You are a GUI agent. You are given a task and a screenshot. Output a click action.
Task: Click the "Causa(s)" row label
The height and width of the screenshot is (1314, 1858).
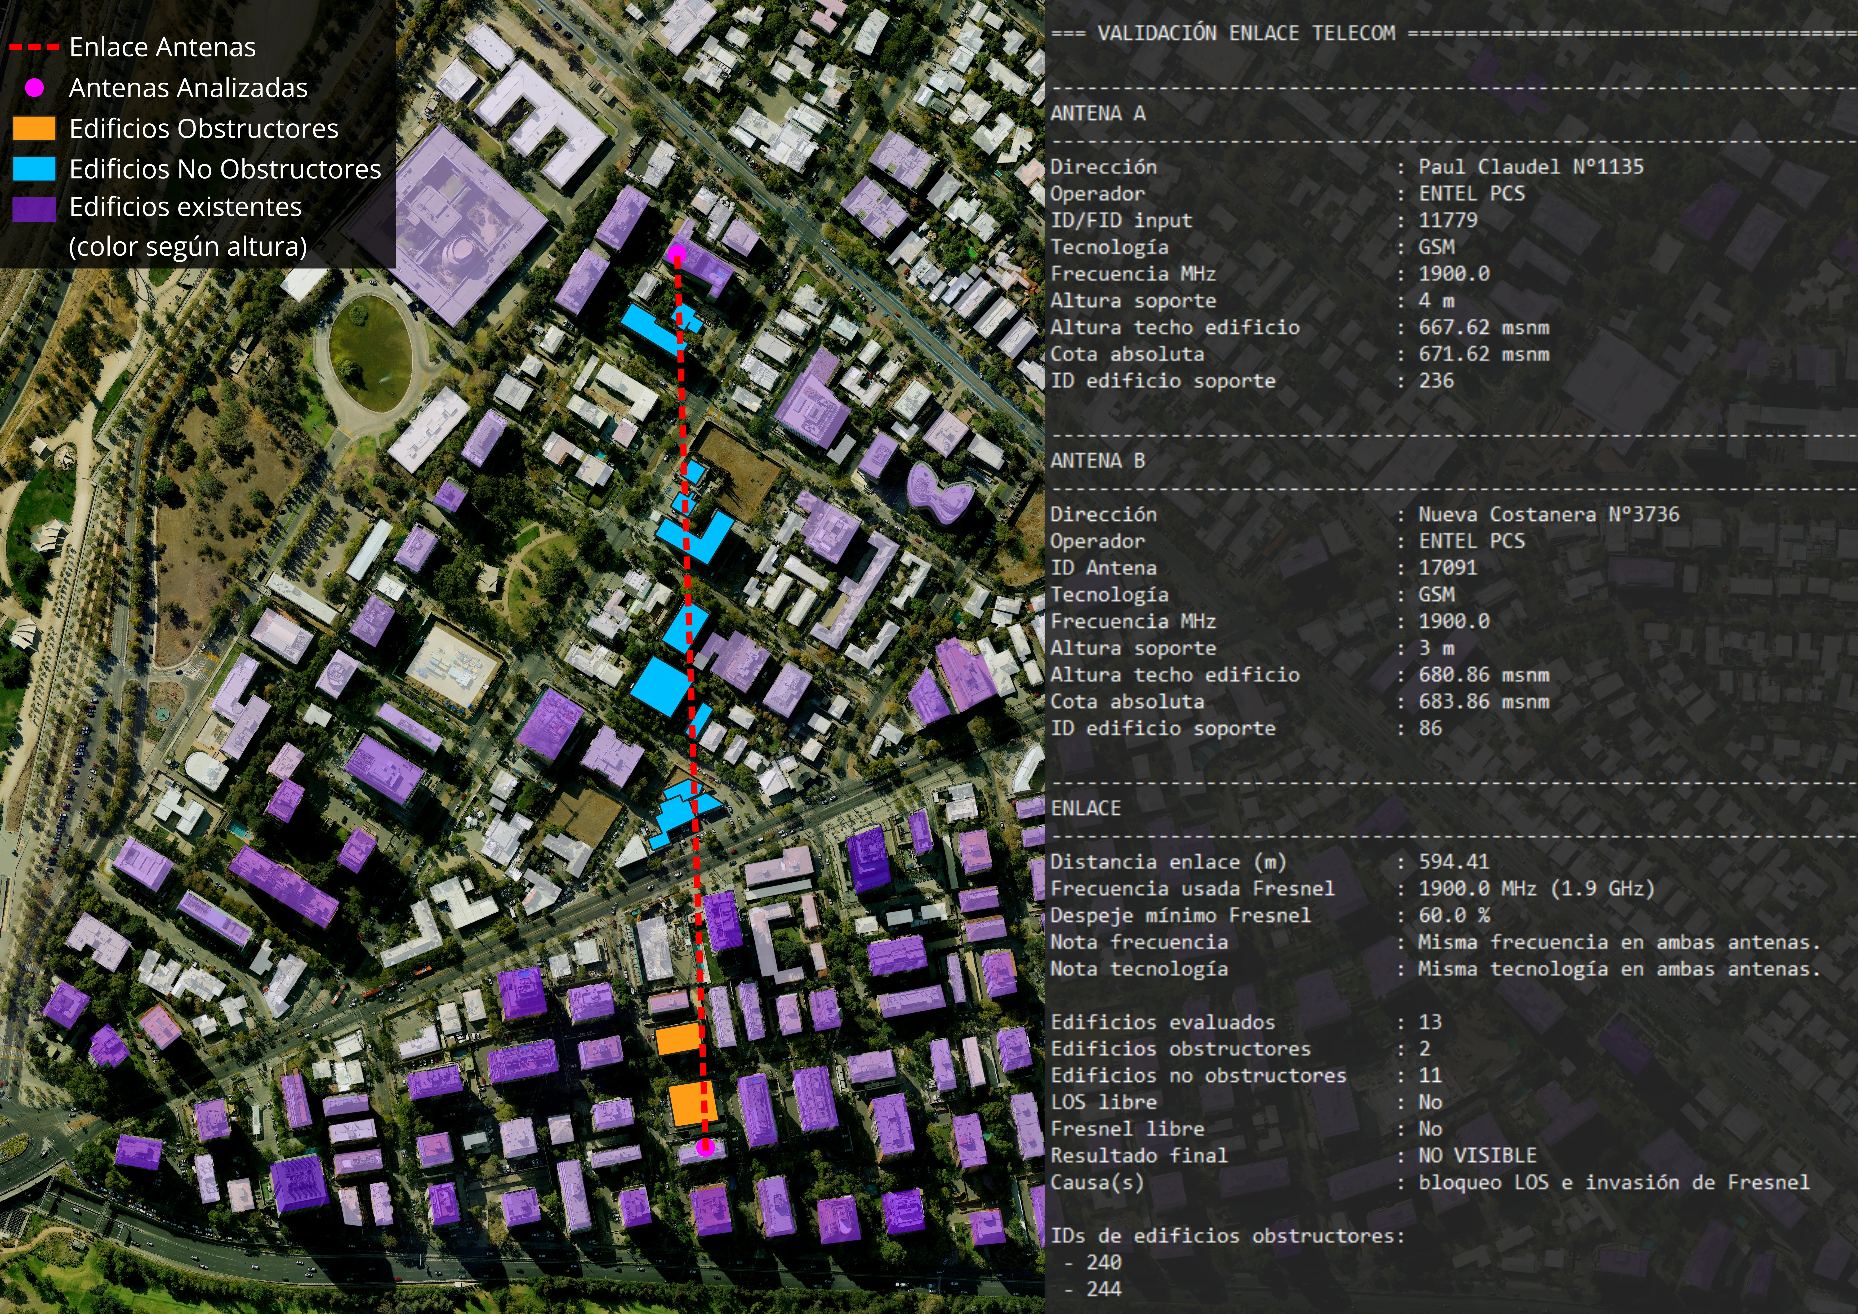(x=1097, y=1183)
